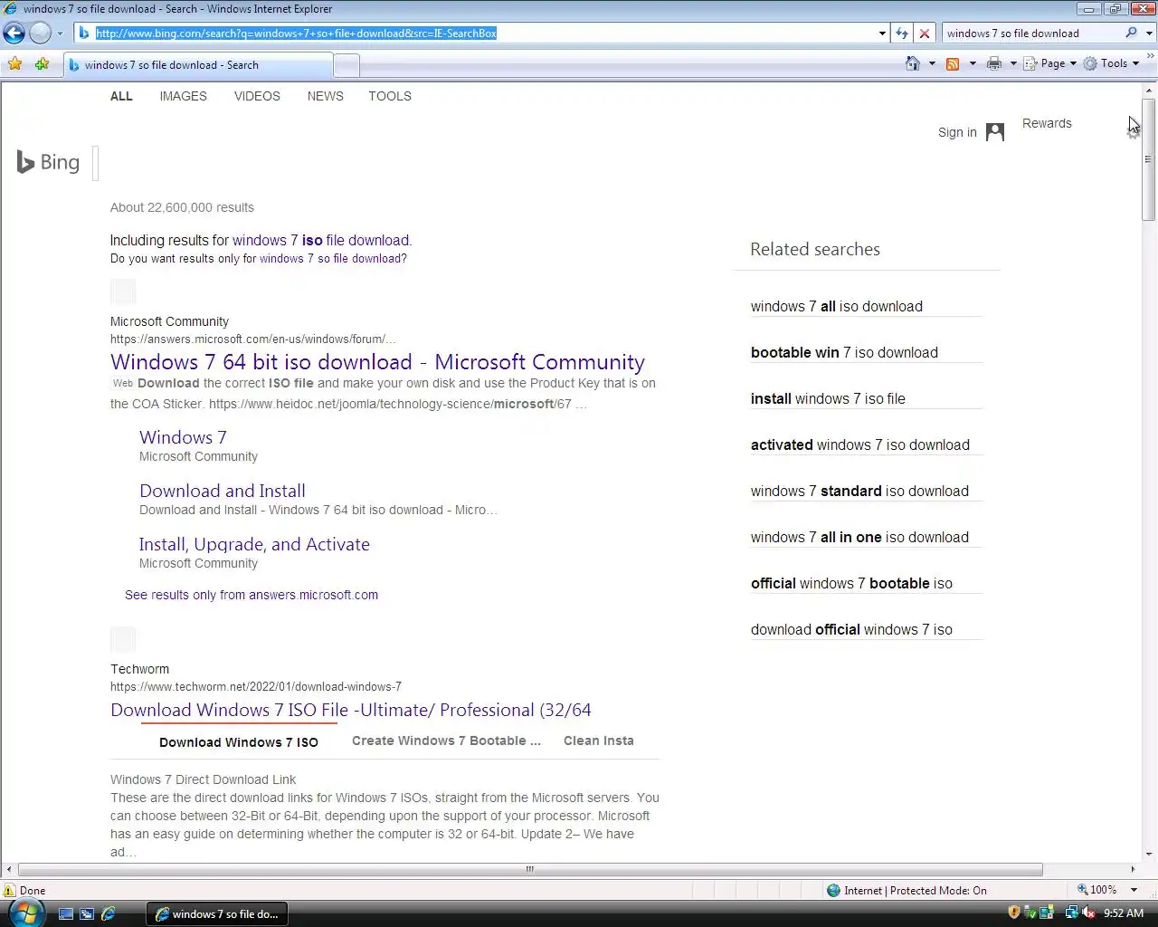Viewport: 1158px width, 927px height.
Task: Click 'windows 7 iso file download' suggestion link
Action: [x=320, y=240]
